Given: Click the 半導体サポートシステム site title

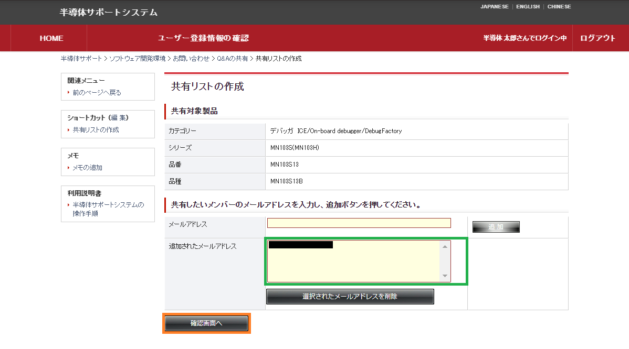Looking at the screenshot, I should click(x=109, y=13).
